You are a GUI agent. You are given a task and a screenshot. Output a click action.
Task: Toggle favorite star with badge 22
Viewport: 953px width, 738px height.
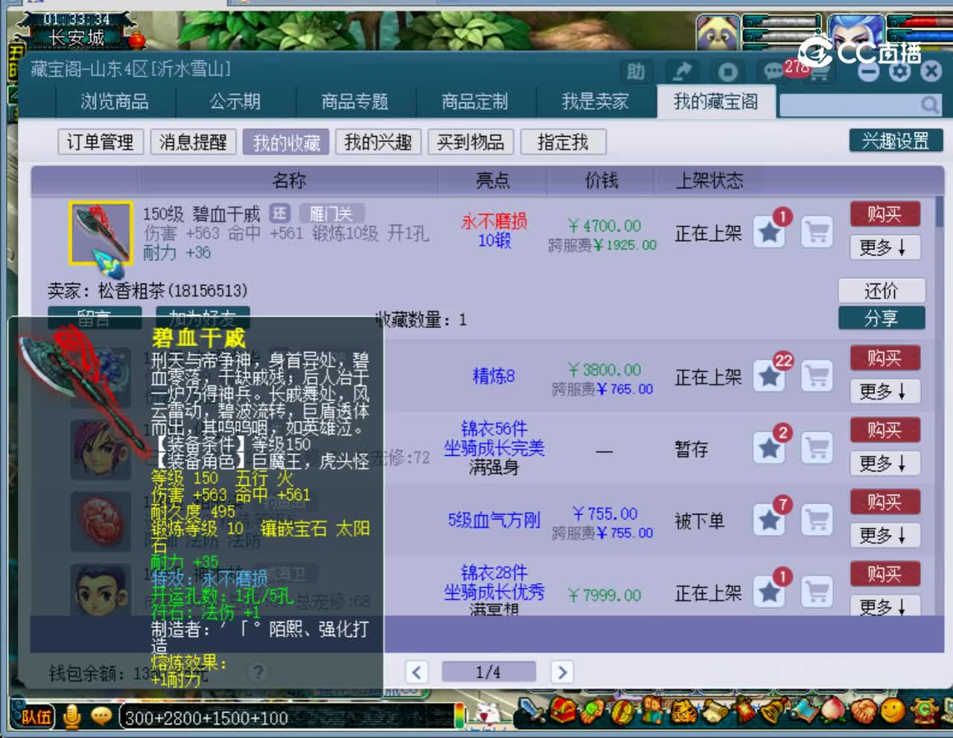coord(770,376)
